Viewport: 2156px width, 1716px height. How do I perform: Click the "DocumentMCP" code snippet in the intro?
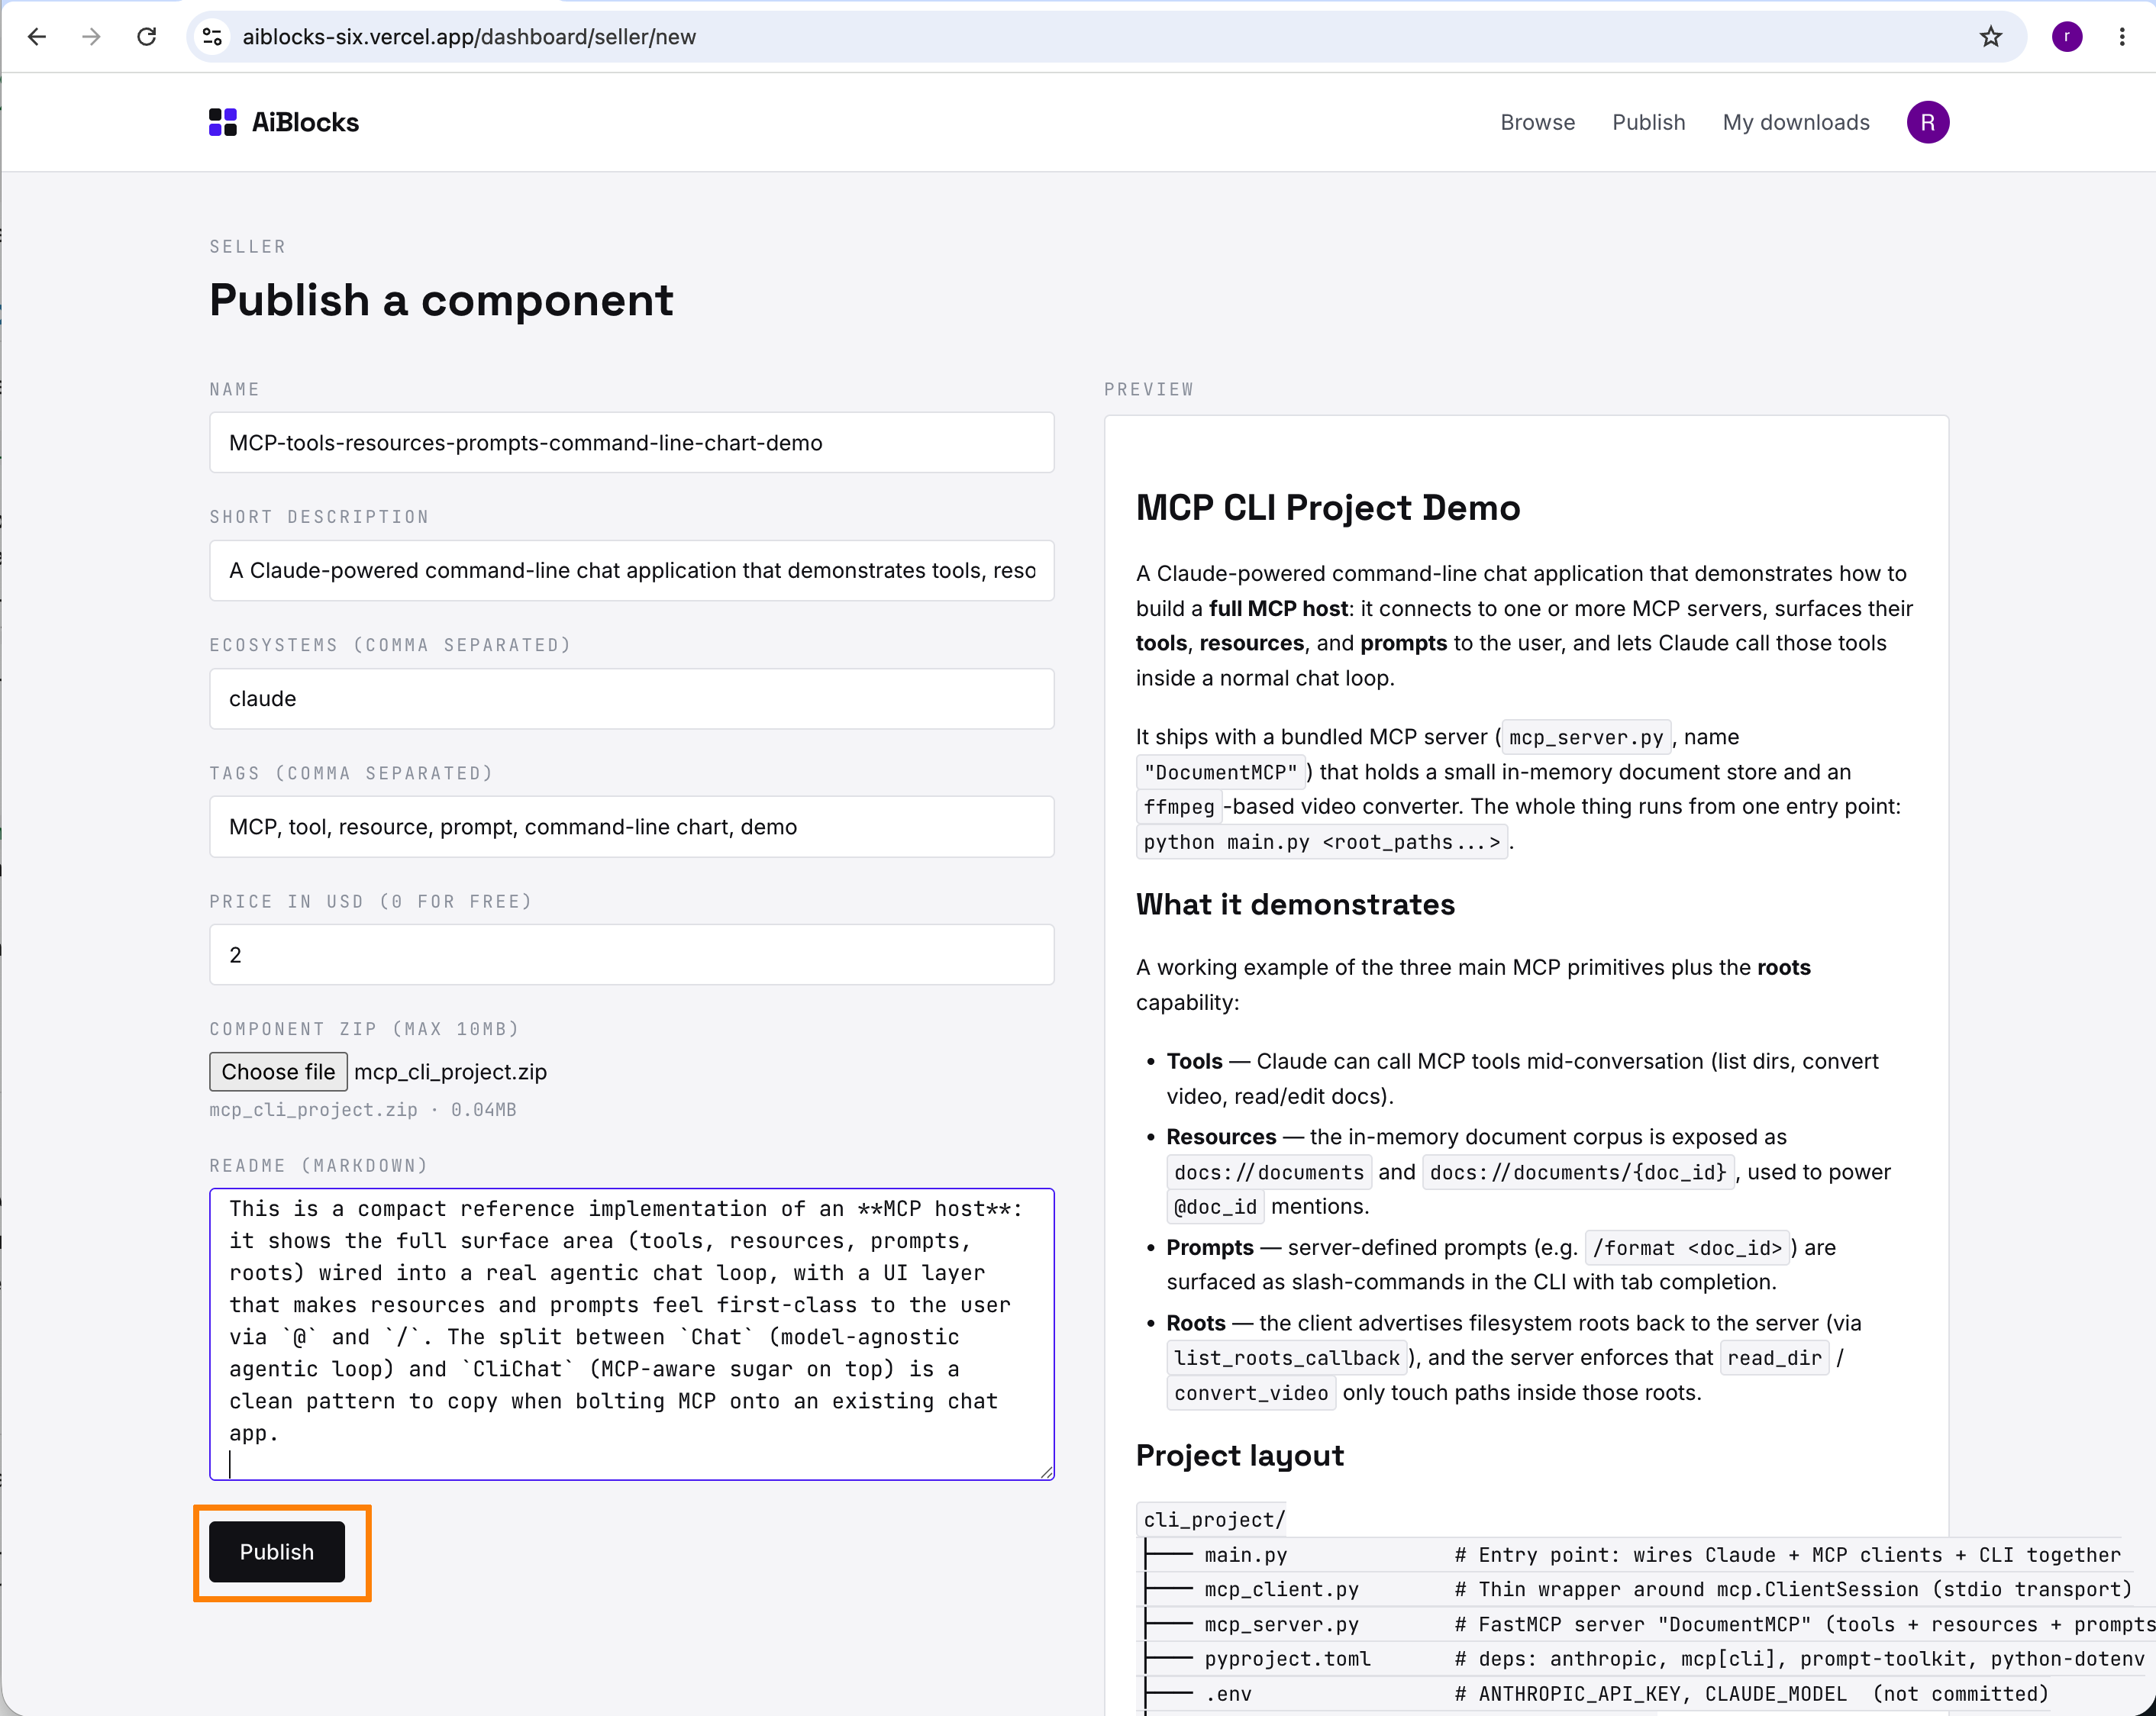(1220, 772)
